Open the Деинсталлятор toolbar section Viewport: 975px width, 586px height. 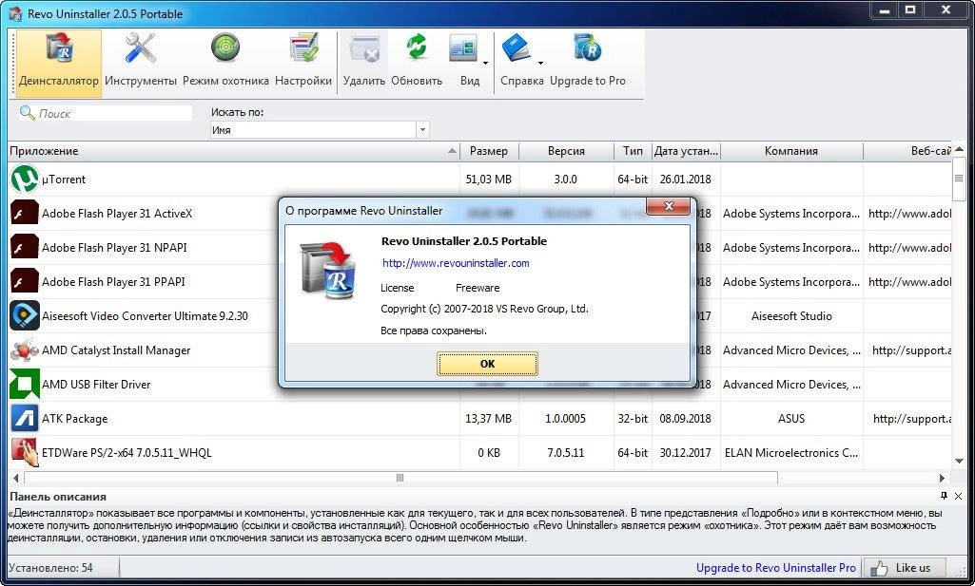(58, 64)
